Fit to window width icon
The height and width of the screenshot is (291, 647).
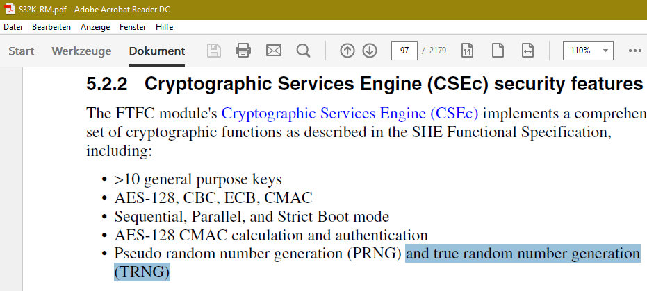[527, 51]
